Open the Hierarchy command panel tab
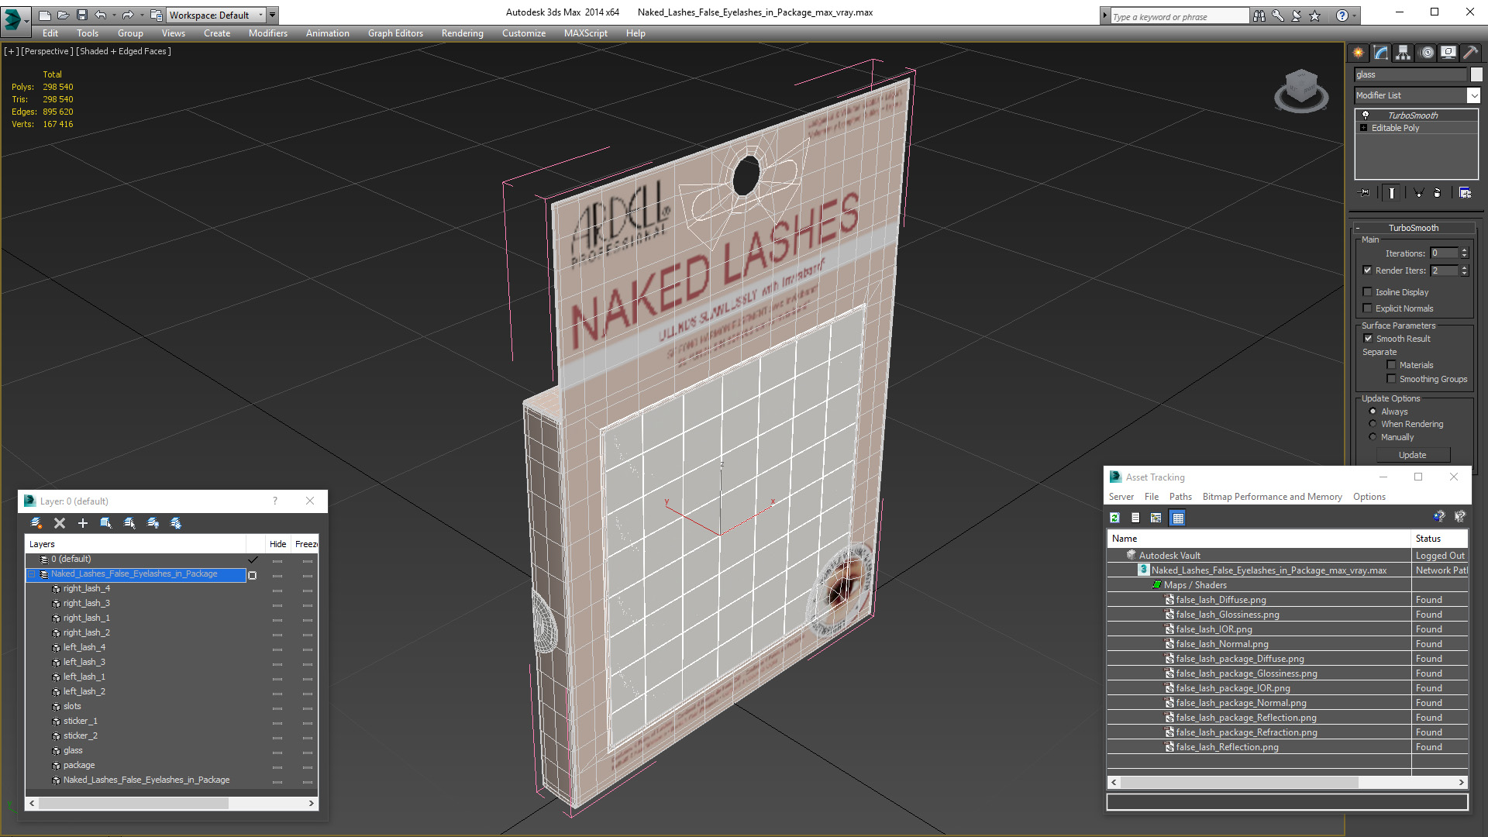The image size is (1488, 837). (1404, 53)
